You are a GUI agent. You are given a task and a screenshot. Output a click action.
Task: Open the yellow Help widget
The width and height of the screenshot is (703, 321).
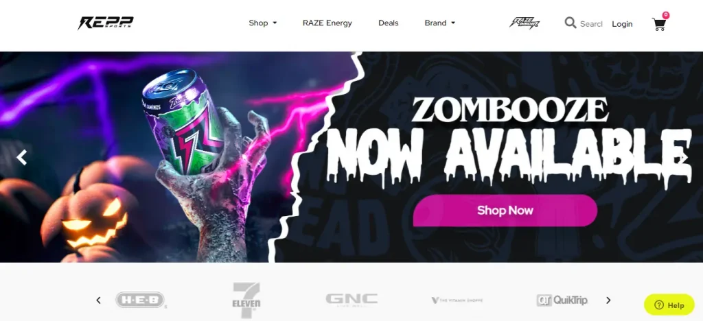pyautogui.click(x=669, y=305)
